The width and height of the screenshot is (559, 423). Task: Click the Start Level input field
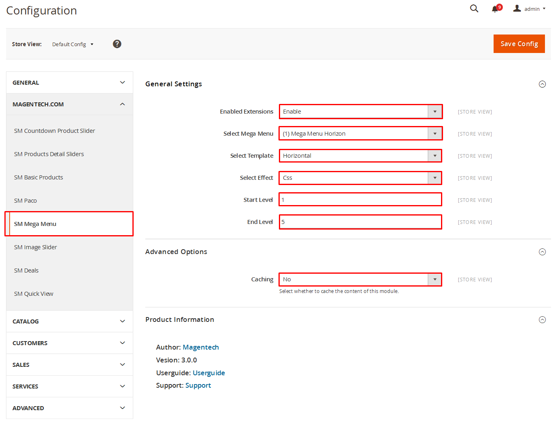[361, 200]
